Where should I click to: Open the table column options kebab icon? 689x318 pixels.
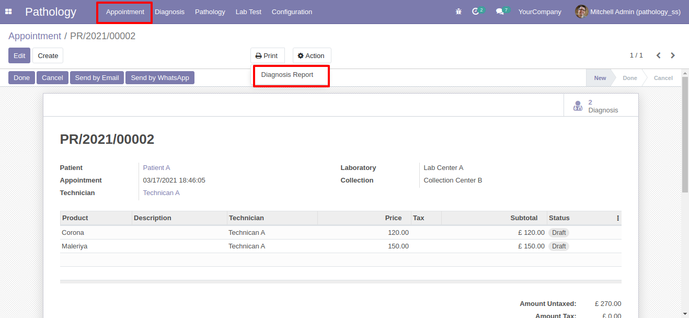tap(618, 218)
